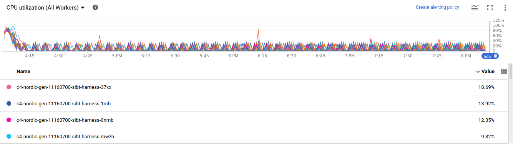
Task: Sort the table by Value column
Action: (x=485, y=72)
